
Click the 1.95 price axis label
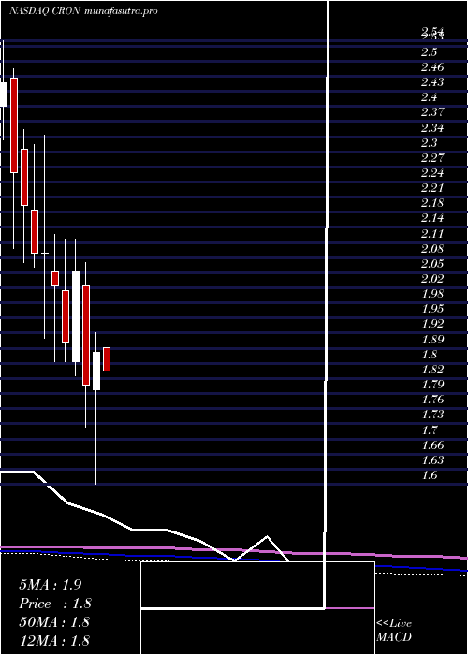click(x=432, y=309)
